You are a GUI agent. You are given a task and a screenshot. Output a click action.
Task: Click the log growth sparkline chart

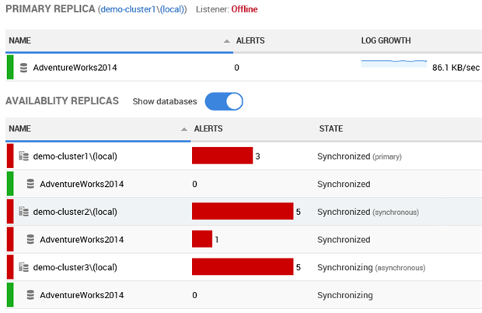pos(394,63)
